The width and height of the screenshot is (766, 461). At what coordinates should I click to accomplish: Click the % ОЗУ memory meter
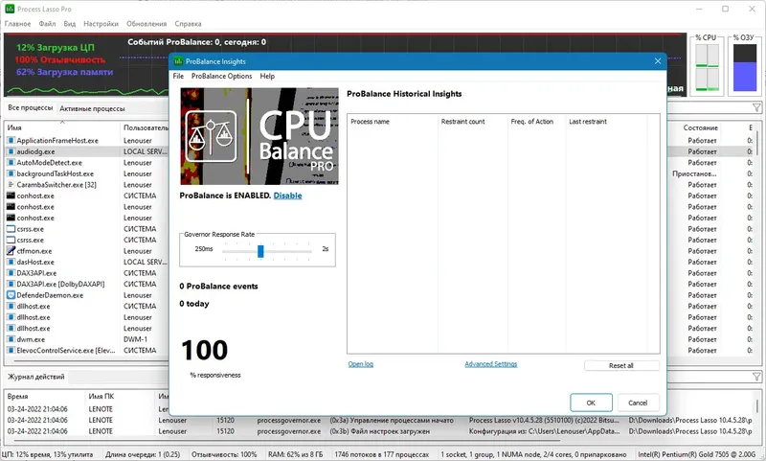tap(745, 67)
